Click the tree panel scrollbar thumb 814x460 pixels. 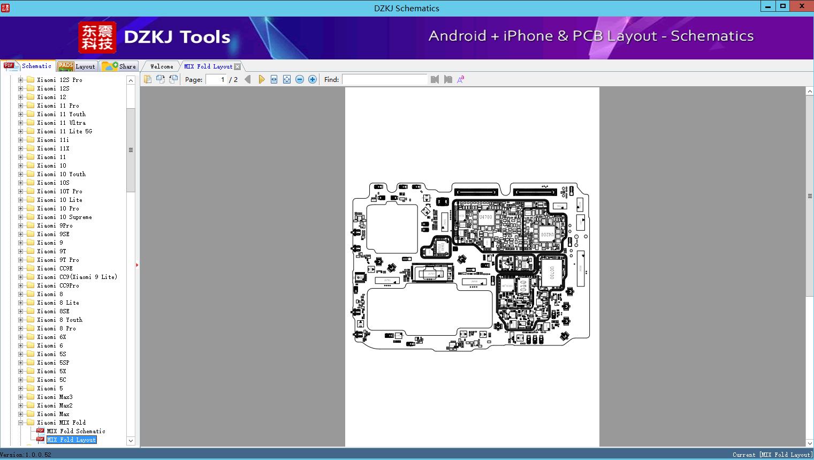[x=131, y=150]
